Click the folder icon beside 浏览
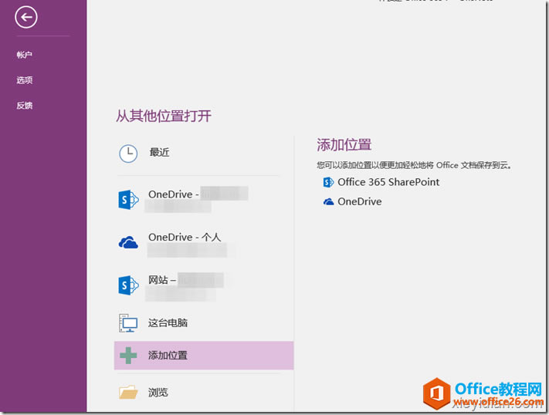 click(x=128, y=393)
